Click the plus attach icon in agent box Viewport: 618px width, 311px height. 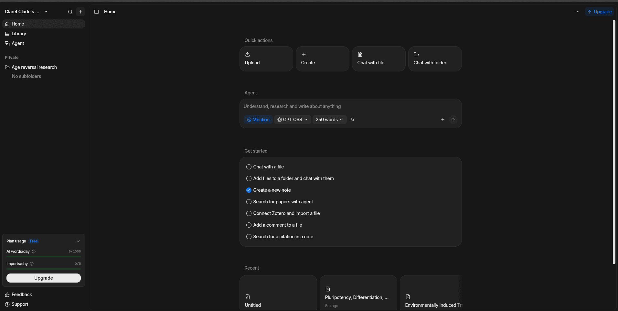pyautogui.click(x=442, y=120)
